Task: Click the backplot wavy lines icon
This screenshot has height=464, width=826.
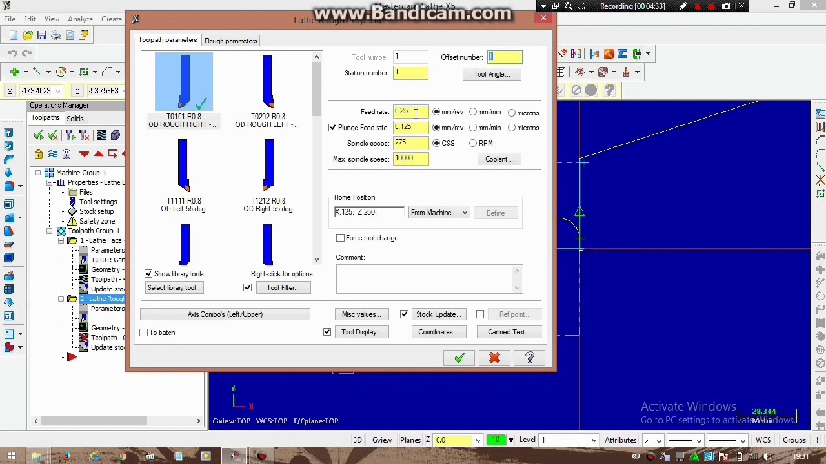Action: (101, 135)
